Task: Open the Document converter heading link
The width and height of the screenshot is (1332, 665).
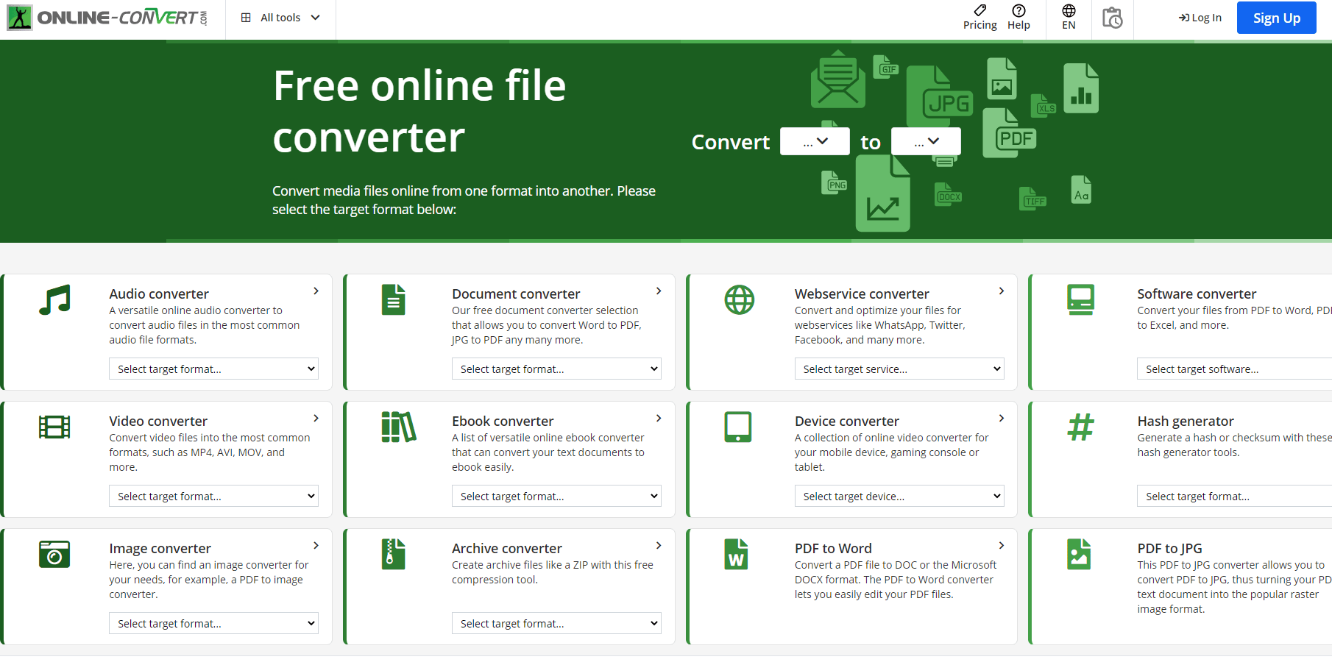Action: [516, 294]
